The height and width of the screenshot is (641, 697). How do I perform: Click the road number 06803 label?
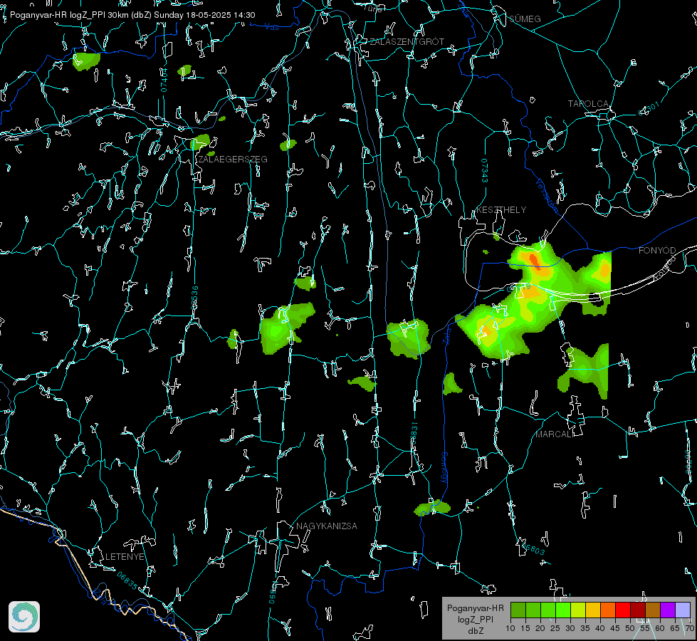[x=534, y=549]
